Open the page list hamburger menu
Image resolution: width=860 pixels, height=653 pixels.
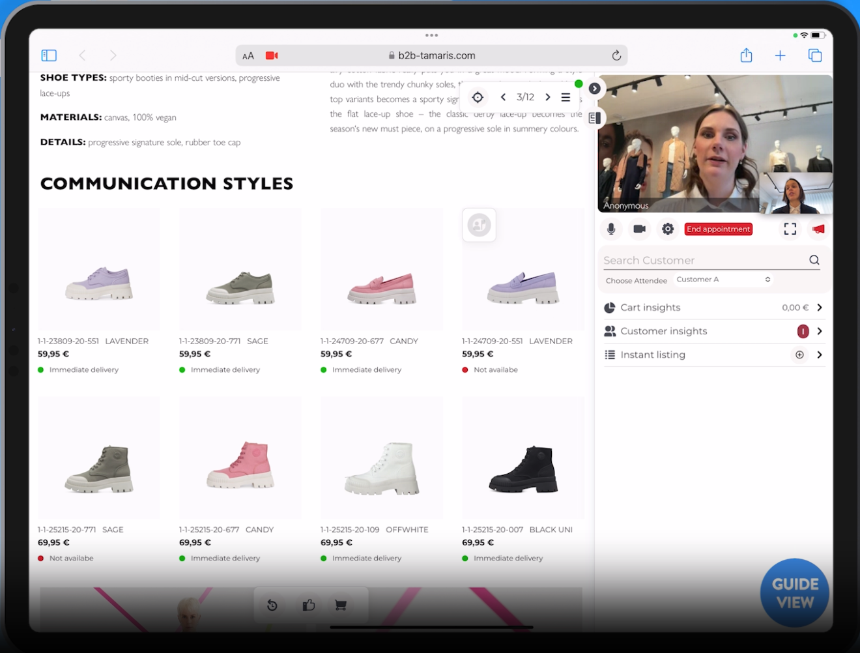coord(566,97)
